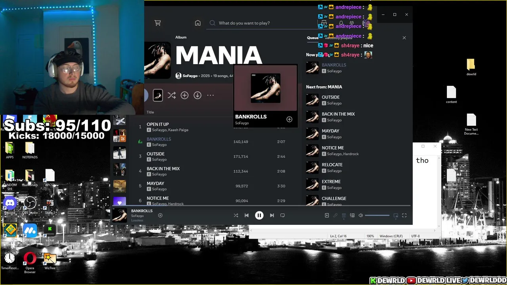This screenshot has width=507, height=285.
Task: Open OBS Studio desktop shortcut
Action: click(30, 206)
